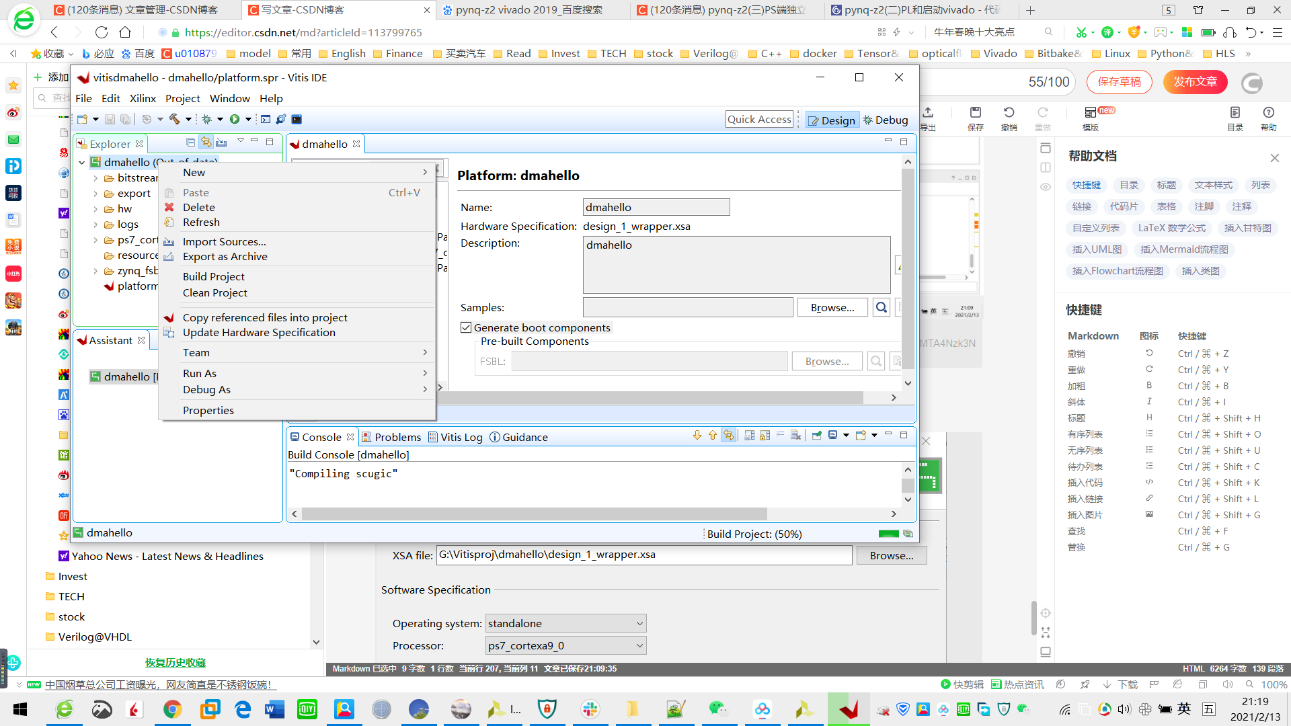
Task: Choose Clean Project from the context menu
Action: [x=214, y=292]
